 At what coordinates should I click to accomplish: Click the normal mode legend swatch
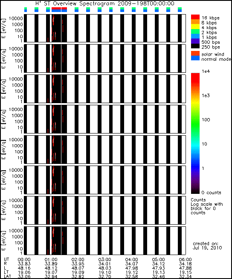(195, 58)
